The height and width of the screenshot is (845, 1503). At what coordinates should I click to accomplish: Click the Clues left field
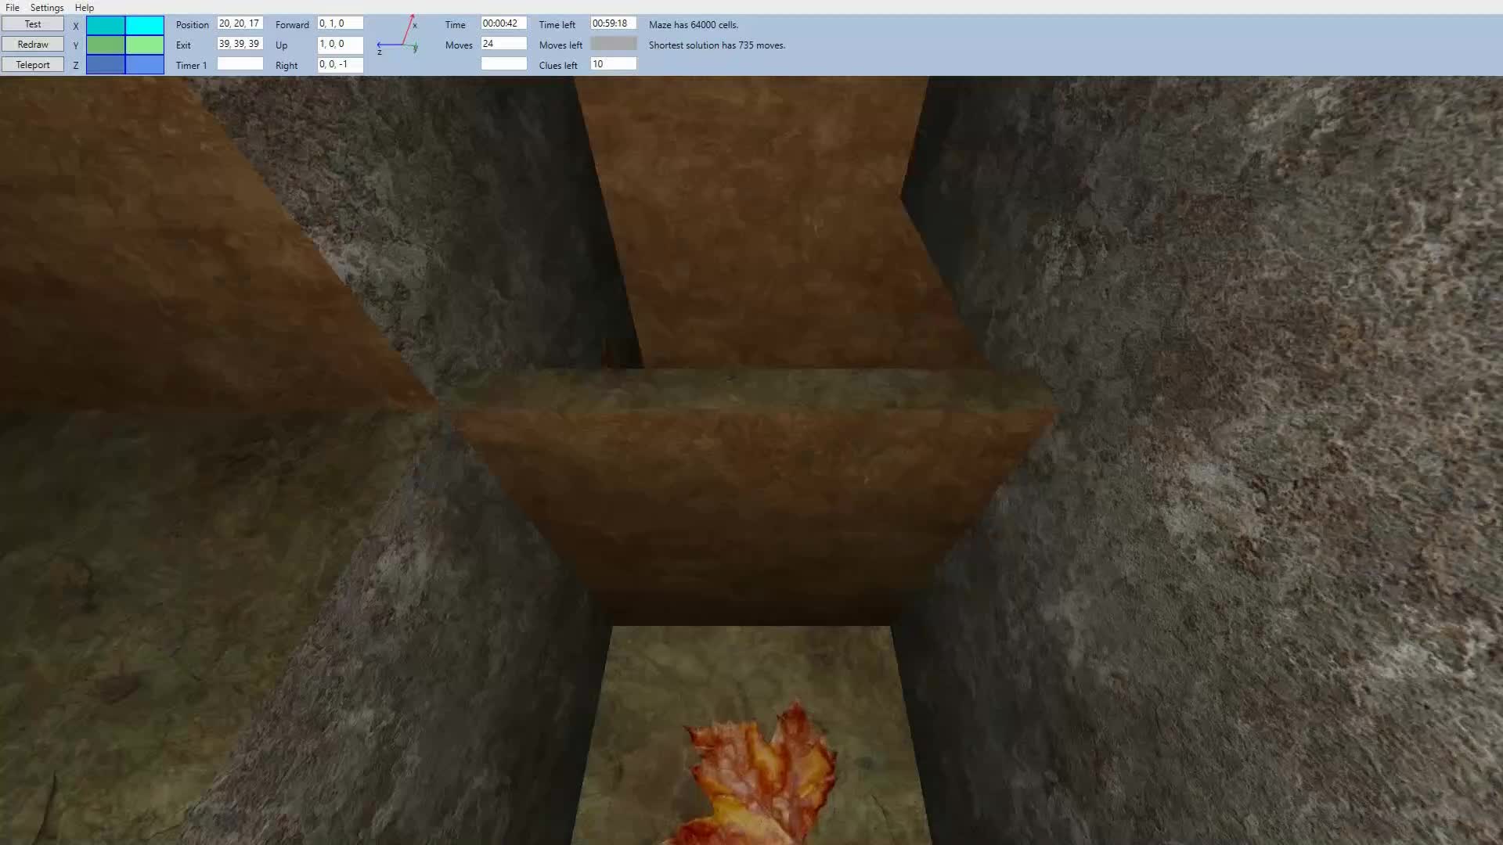point(613,64)
